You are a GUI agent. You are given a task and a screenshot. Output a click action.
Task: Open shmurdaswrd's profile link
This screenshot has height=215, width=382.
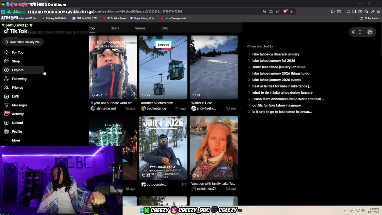103,108
